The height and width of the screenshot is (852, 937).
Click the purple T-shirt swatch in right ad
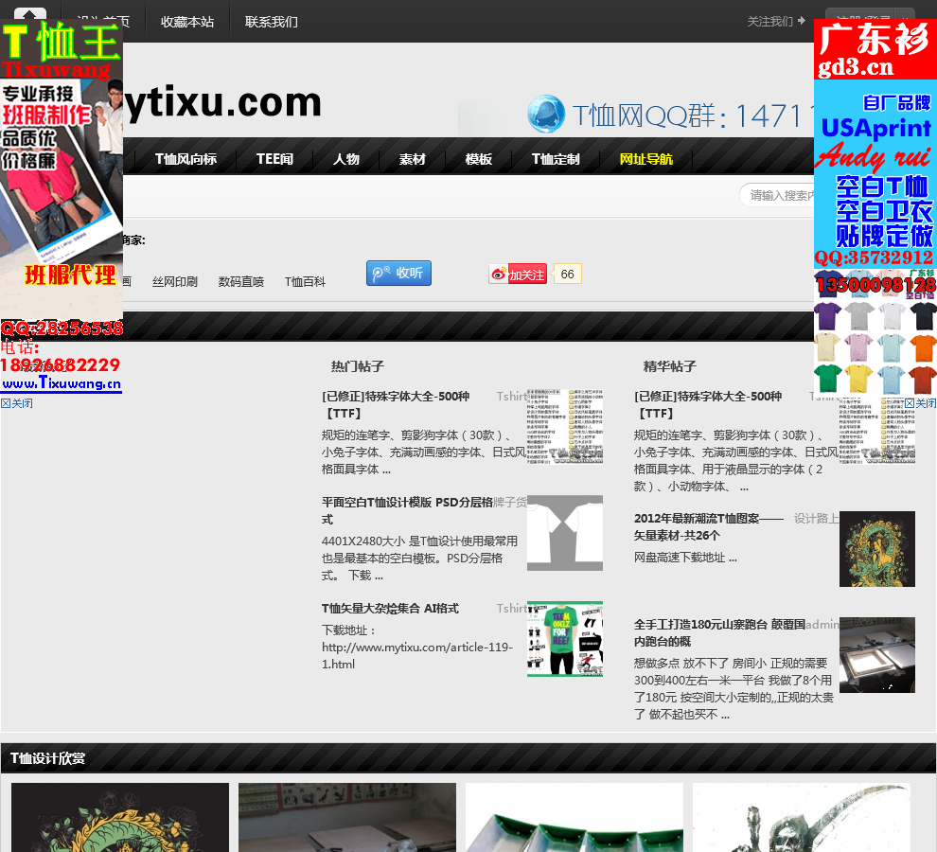827,315
